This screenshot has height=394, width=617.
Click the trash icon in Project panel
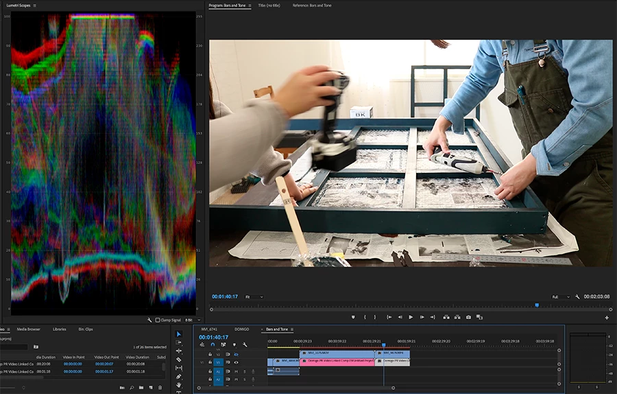click(160, 388)
